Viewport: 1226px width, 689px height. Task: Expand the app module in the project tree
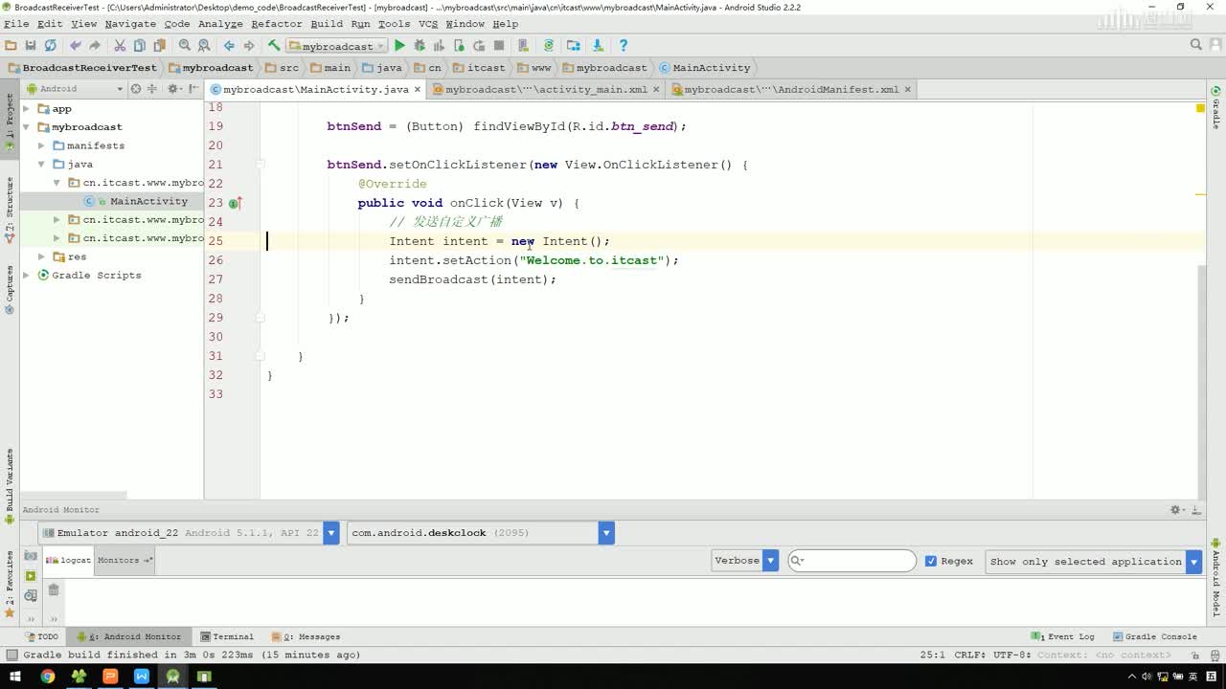(x=27, y=109)
